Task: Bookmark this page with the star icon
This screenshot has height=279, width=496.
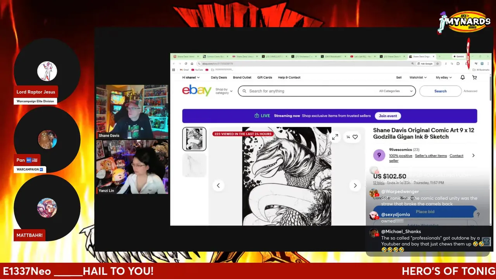Action: (437, 64)
